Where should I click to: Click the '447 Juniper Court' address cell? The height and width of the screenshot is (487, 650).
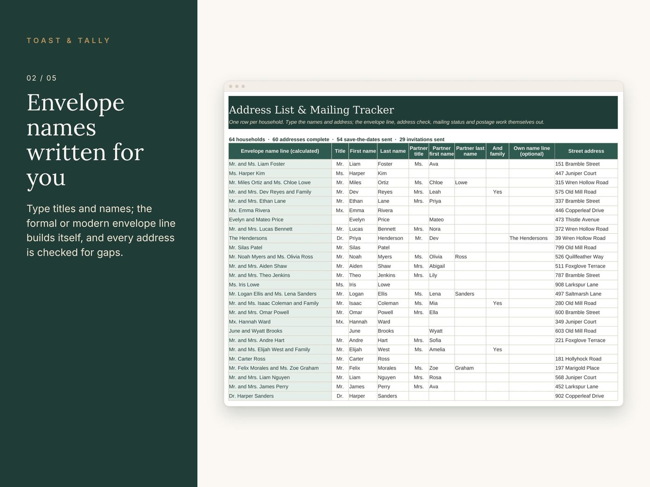(586, 173)
